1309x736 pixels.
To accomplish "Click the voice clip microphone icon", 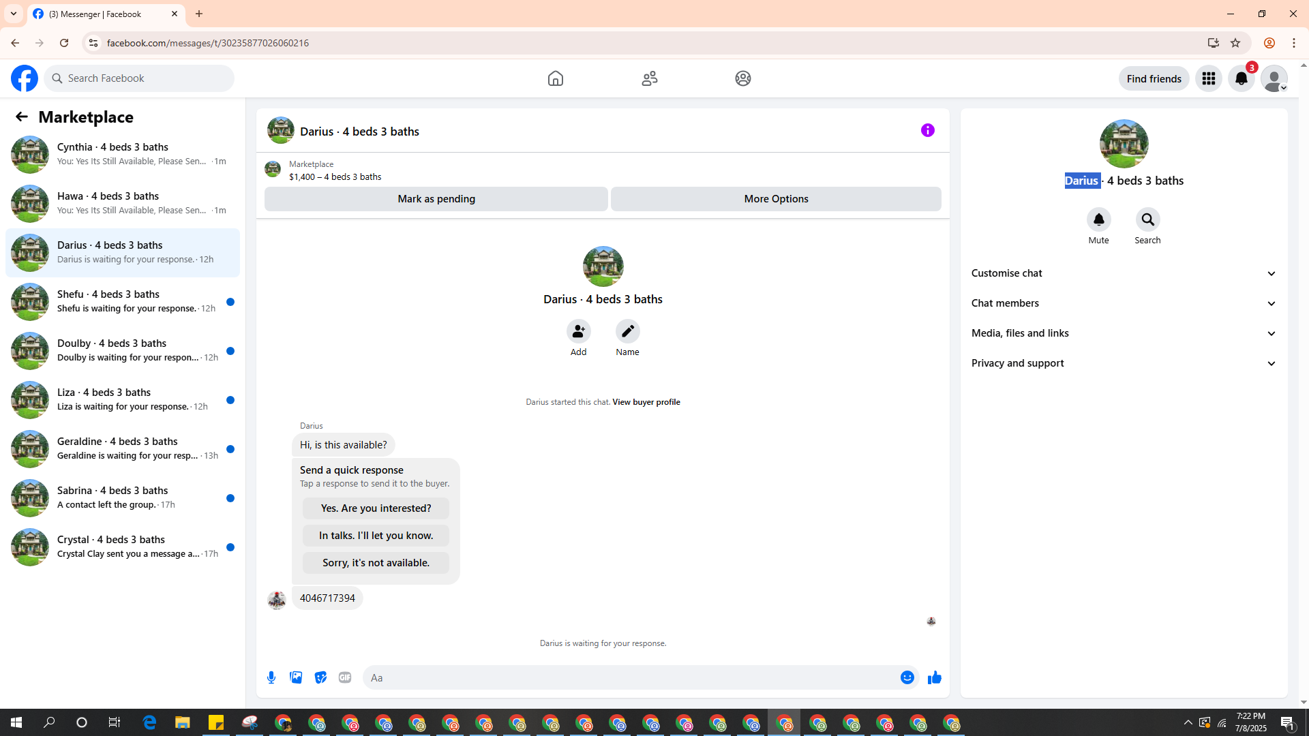I will click(x=271, y=677).
